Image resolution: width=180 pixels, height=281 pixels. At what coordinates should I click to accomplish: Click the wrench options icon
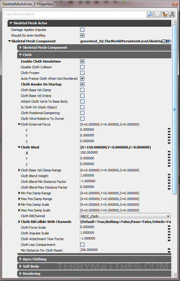[x=171, y=14]
